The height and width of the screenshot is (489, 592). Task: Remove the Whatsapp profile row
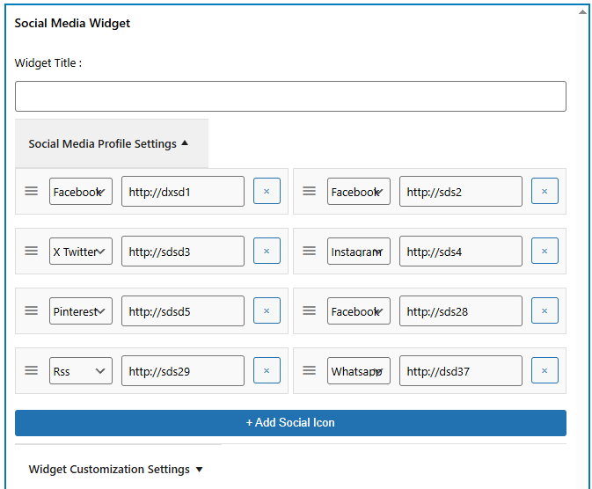click(544, 371)
